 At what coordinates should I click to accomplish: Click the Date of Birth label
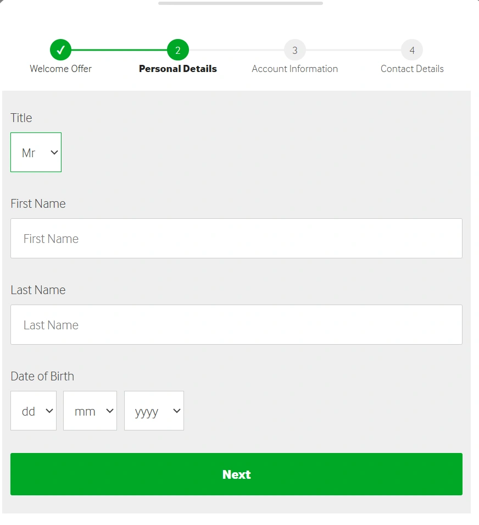coord(42,376)
